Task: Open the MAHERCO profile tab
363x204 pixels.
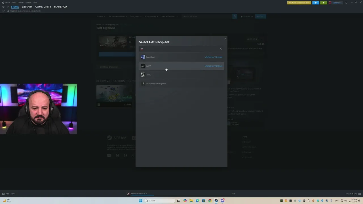Action: tap(60, 7)
